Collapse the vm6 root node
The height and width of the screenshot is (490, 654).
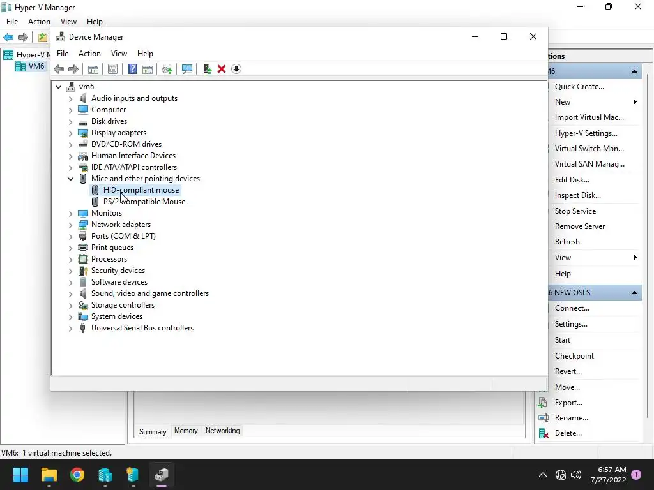[x=58, y=87]
